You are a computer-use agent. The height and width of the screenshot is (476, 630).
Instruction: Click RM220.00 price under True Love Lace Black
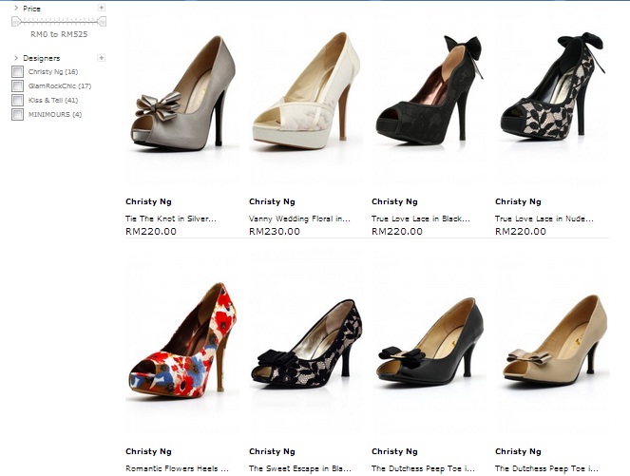click(397, 232)
